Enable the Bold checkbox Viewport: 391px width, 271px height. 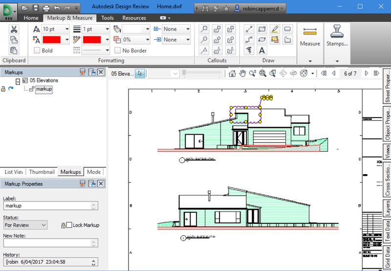click(x=37, y=50)
